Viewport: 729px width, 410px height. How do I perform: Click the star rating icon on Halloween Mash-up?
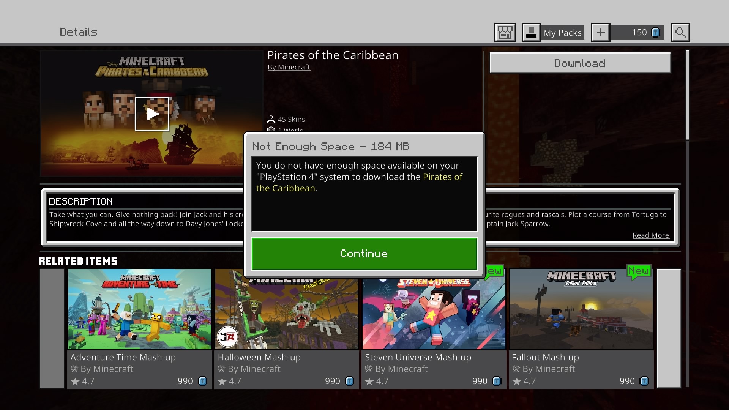(222, 381)
